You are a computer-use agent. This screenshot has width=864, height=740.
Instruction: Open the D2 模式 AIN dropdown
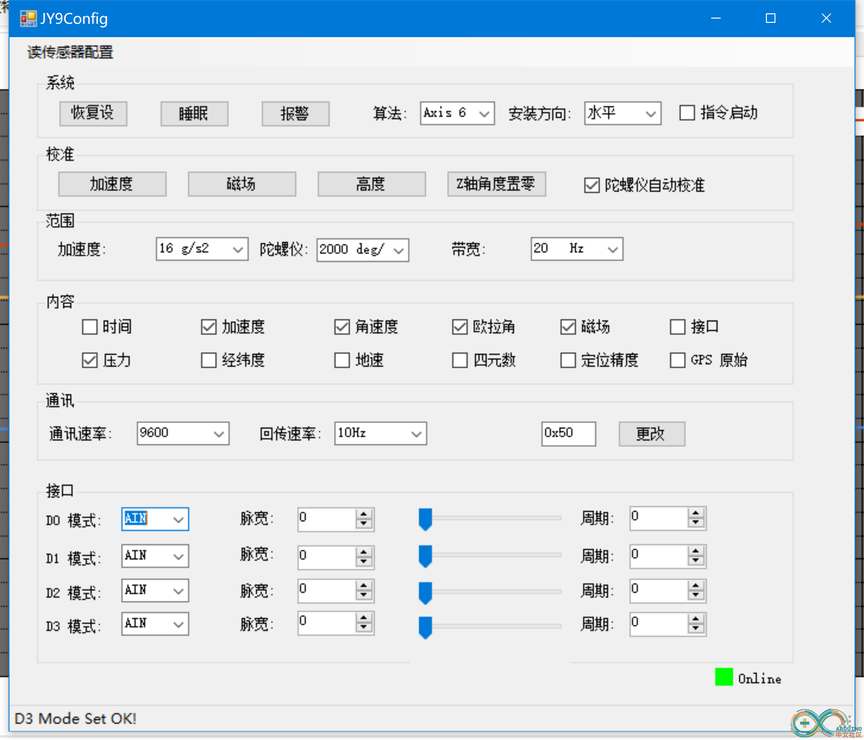[155, 591]
